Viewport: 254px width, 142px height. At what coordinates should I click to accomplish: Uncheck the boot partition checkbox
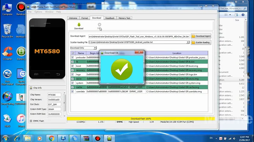point(72,66)
